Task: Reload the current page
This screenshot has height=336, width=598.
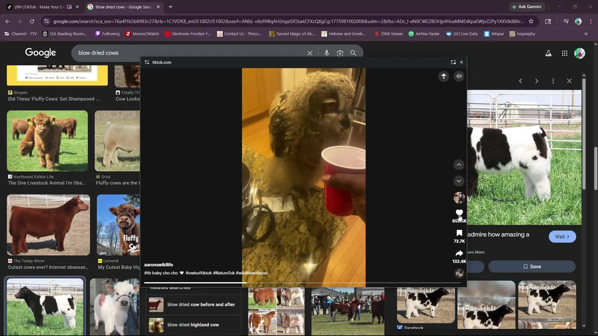Action: point(32,21)
